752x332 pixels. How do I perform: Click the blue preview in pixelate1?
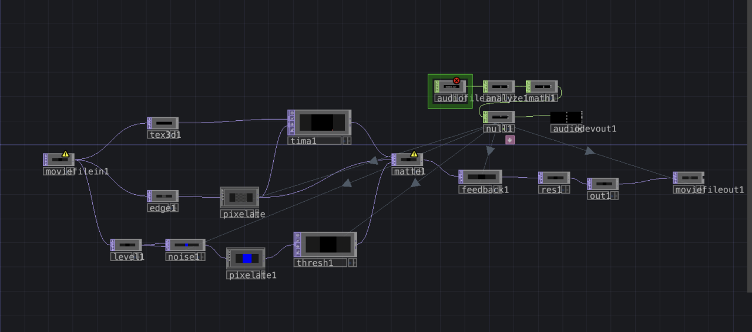click(247, 258)
